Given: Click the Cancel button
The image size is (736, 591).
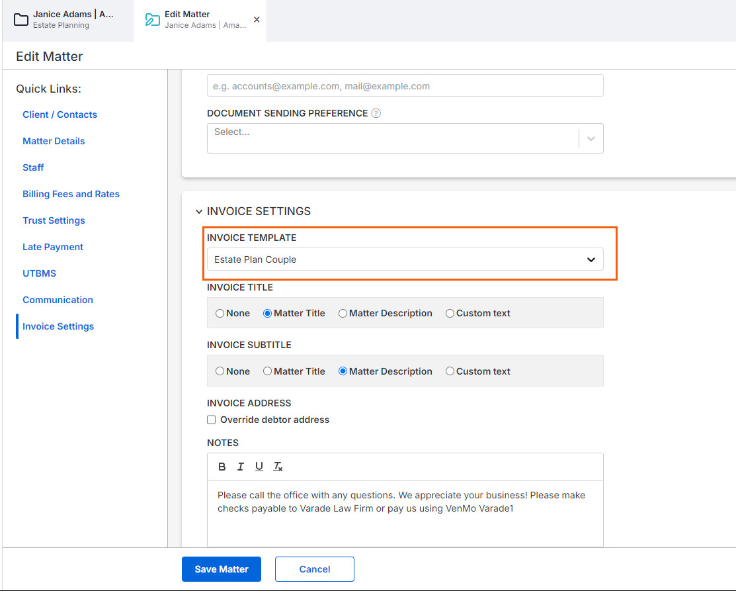Looking at the screenshot, I should click(315, 569).
